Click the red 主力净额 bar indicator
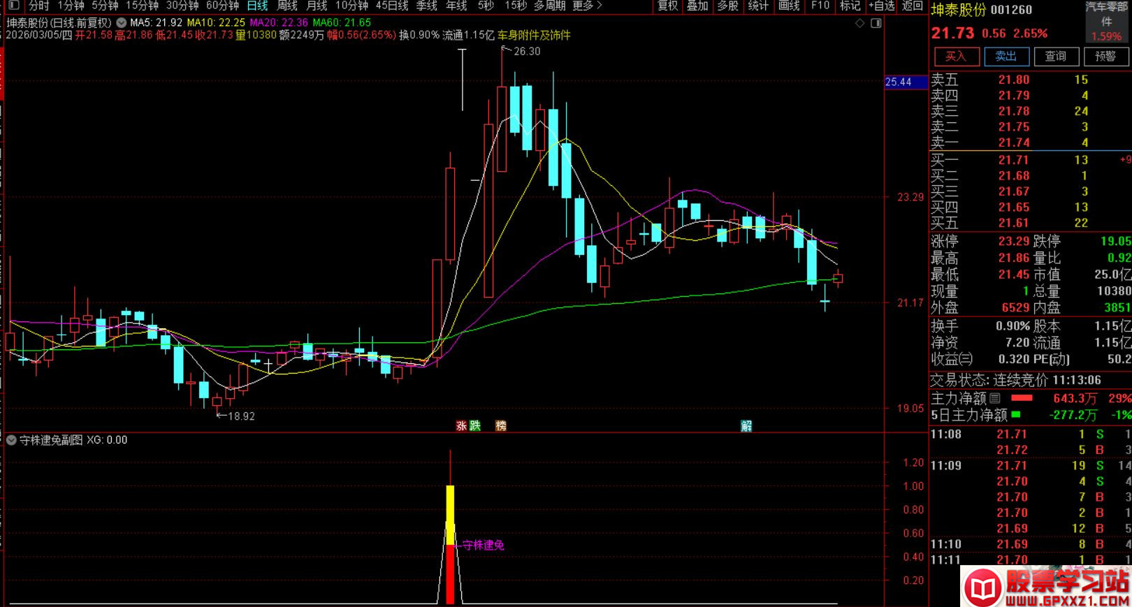 pyautogui.click(x=1022, y=398)
